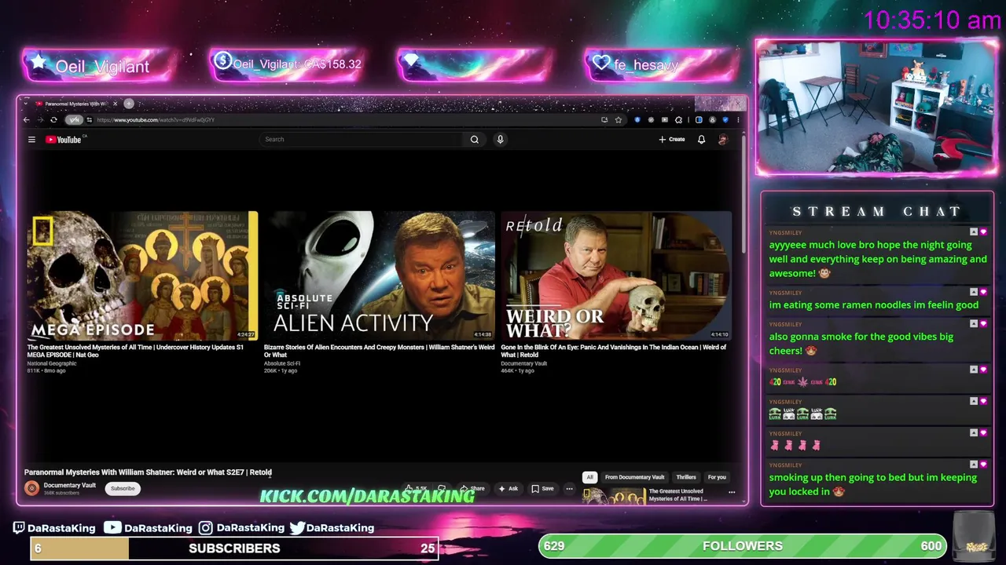Save the video to a playlist
Screen dimensions: 1006x565
(542, 488)
